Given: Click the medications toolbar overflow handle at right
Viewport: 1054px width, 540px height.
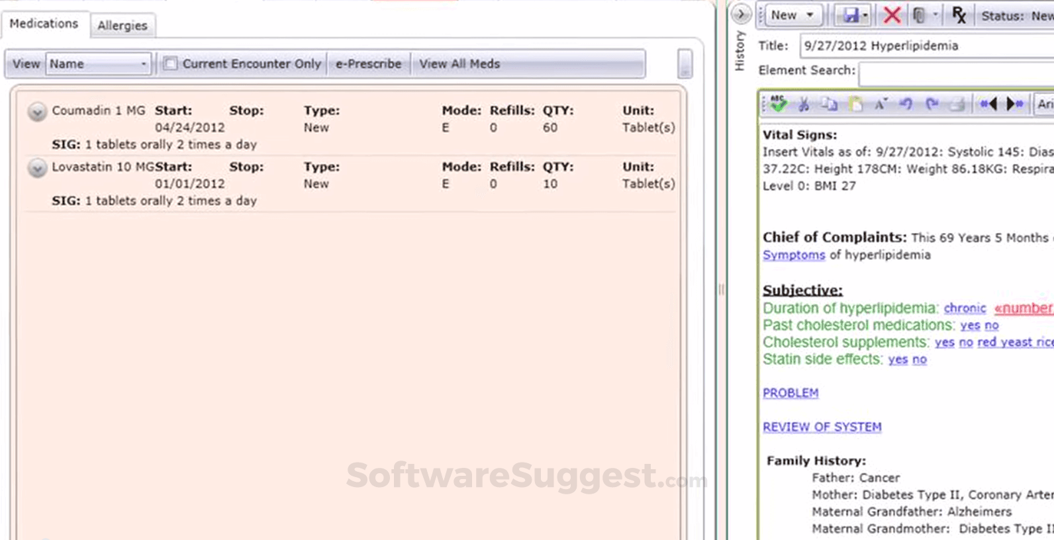Looking at the screenshot, I should point(685,64).
